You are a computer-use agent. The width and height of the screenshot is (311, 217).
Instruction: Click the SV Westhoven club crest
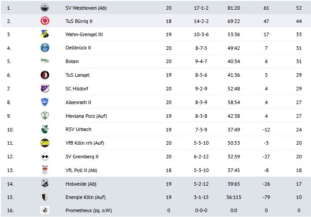[44, 7]
